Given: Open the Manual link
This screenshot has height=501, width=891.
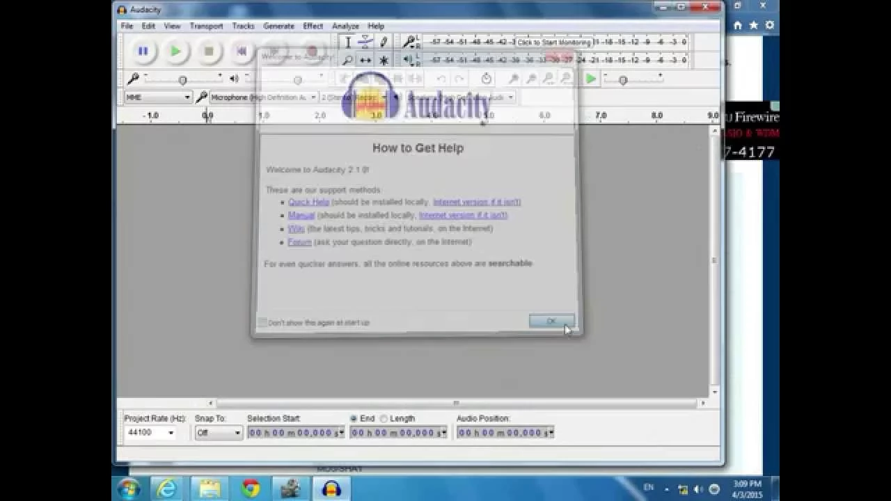Looking at the screenshot, I should point(301,215).
